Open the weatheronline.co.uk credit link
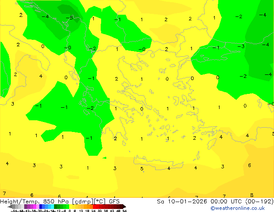The height and width of the screenshot is (212, 274). [x=238, y=208]
